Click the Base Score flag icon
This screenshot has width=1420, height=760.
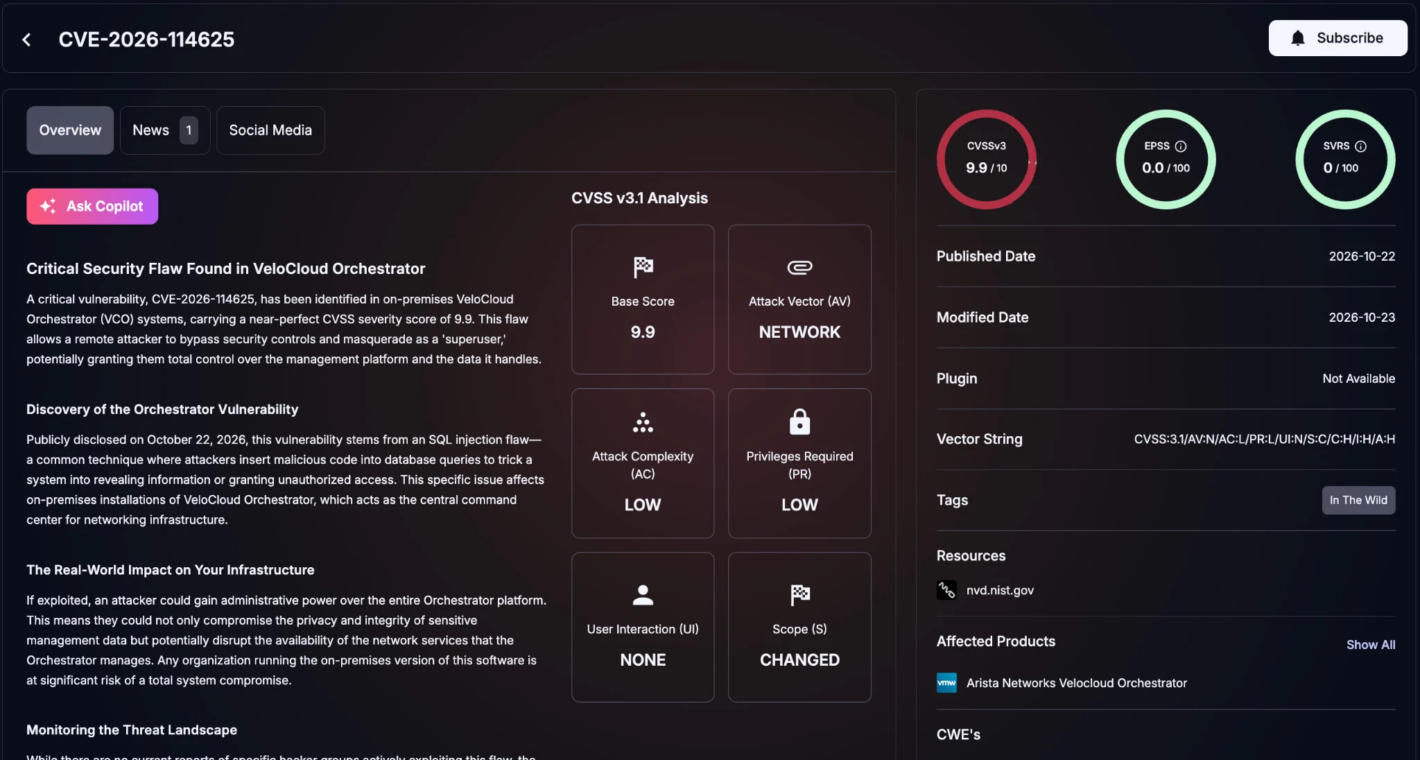tap(643, 267)
